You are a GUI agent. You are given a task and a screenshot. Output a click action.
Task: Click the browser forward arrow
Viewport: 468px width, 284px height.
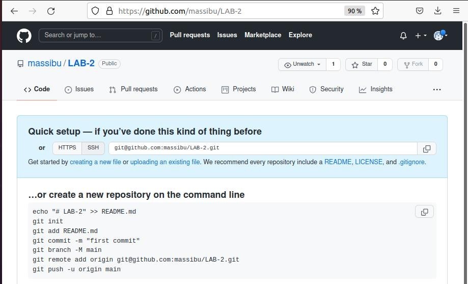tap(33, 11)
